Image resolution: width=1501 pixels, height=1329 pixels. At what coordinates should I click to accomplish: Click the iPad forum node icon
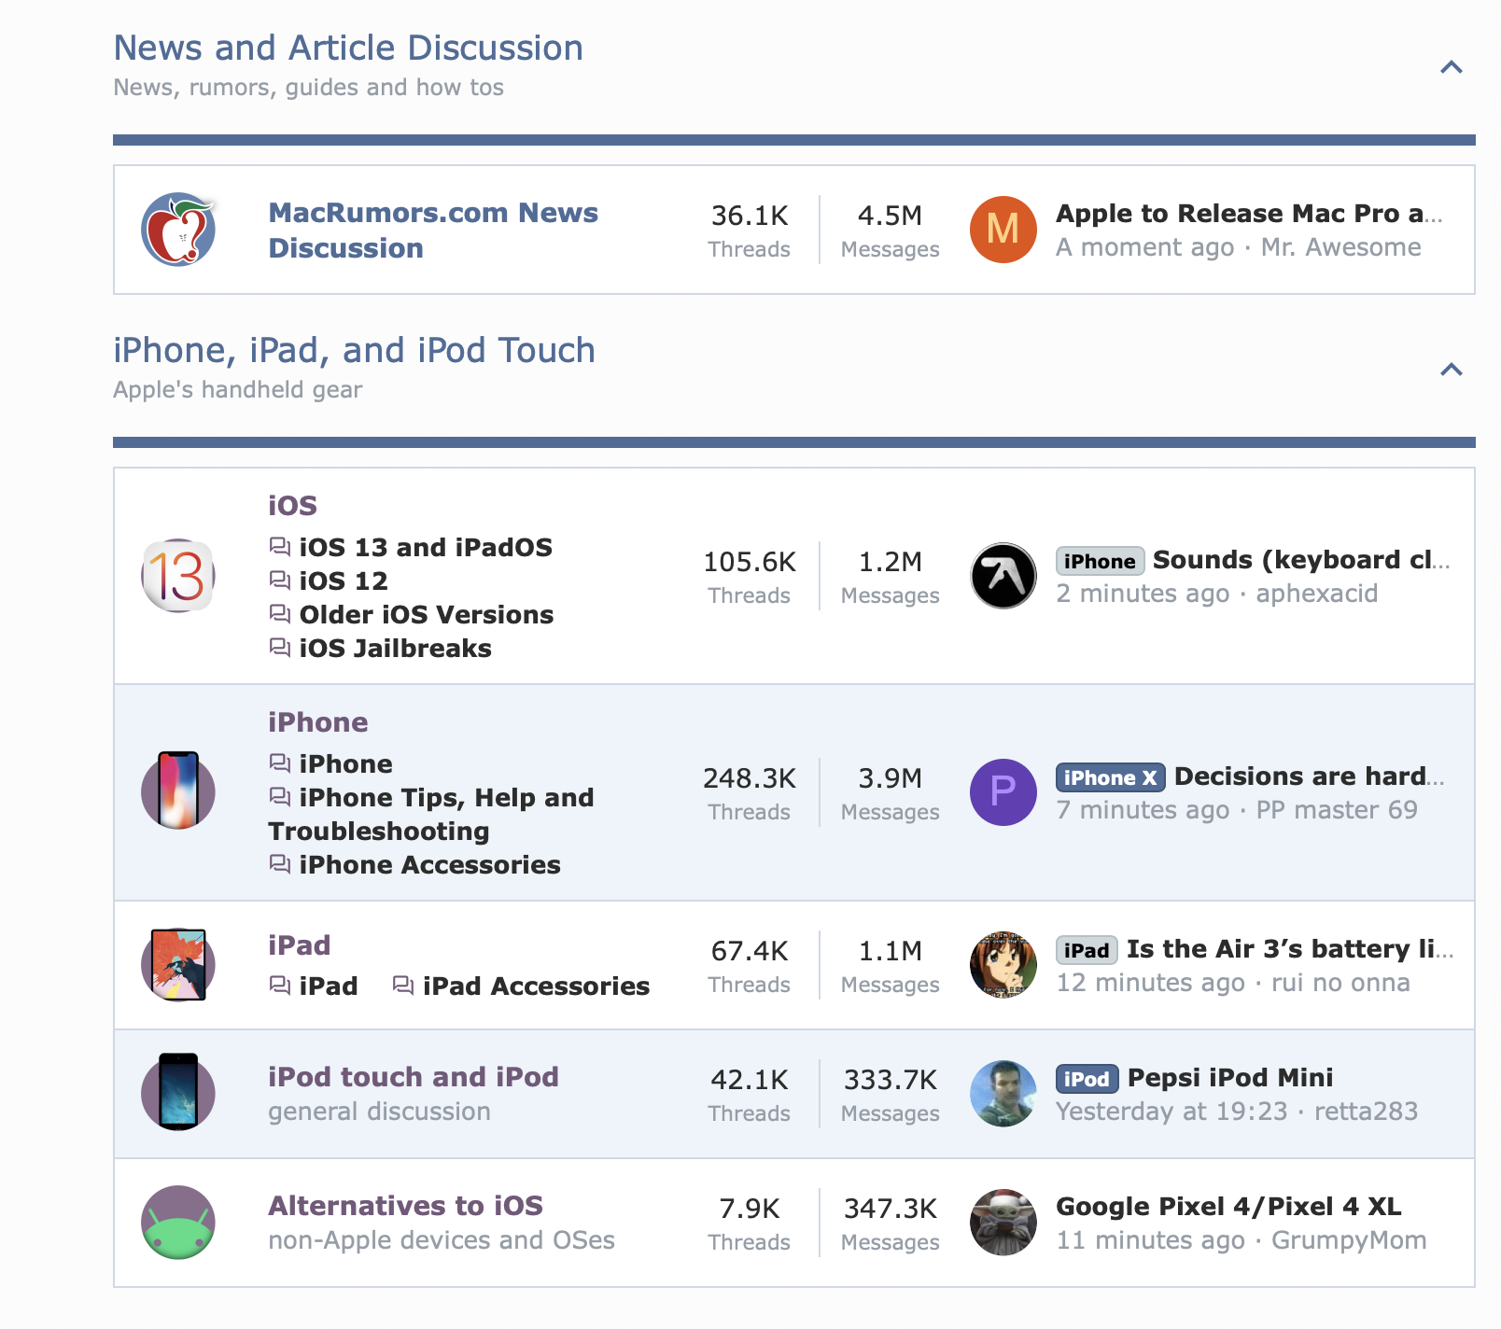[x=178, y=965]
